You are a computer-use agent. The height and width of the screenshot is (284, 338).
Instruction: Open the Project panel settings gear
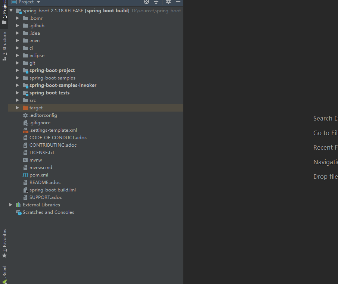click(168, 2)
